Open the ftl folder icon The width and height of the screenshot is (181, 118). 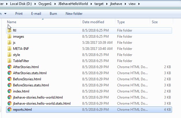(9, 30)
